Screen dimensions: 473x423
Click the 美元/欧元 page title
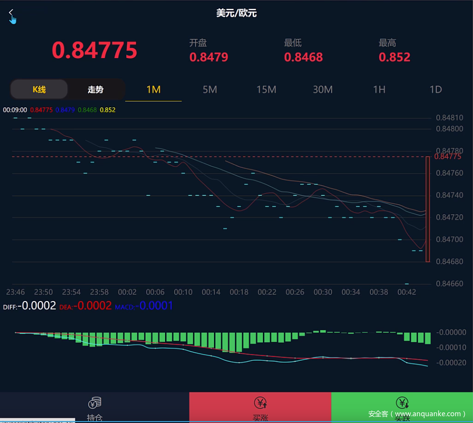pos(236,13)
